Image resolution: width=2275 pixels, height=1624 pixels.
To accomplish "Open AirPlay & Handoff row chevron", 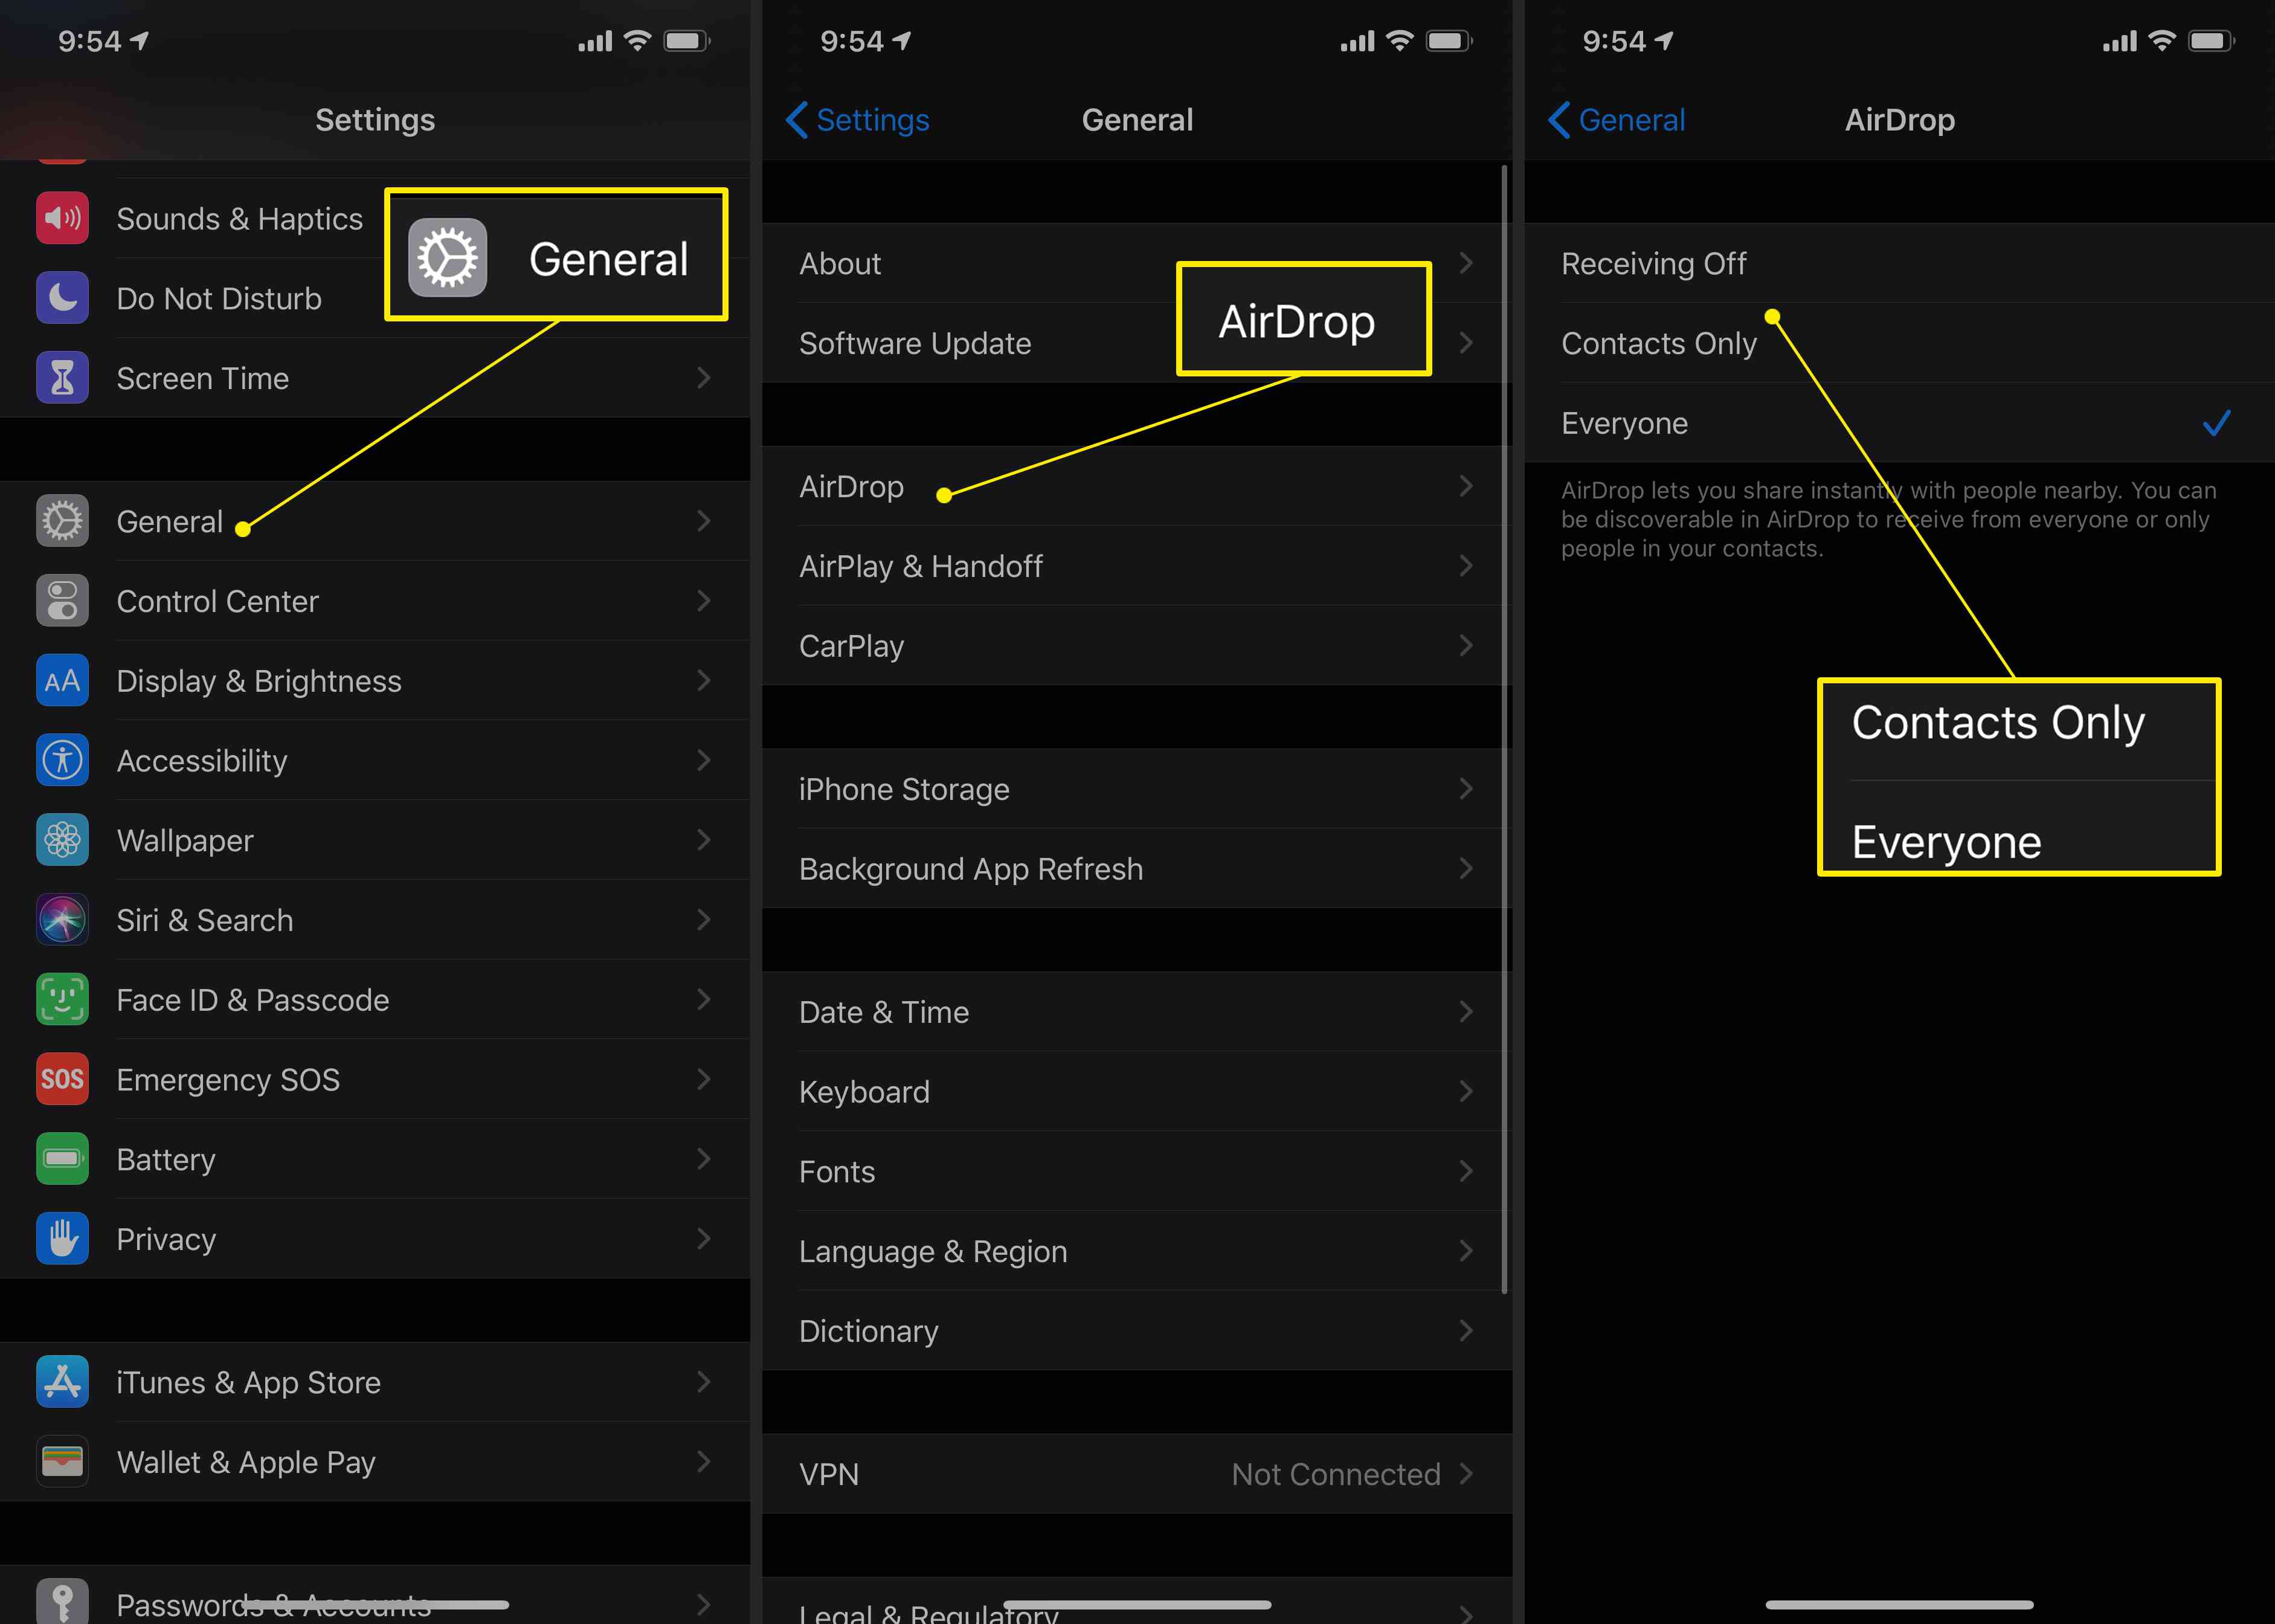I will pos(1466,566).
